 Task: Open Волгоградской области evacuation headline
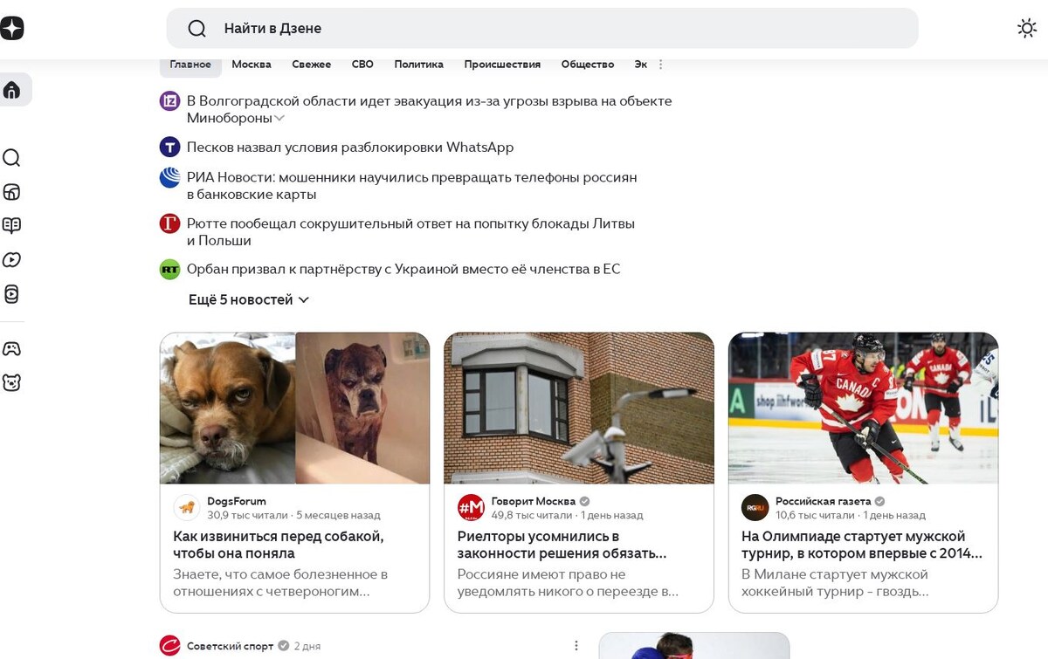(430, 109)
